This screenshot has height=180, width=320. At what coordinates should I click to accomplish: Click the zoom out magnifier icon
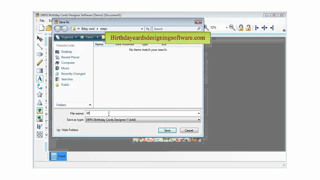pos(232,27)
